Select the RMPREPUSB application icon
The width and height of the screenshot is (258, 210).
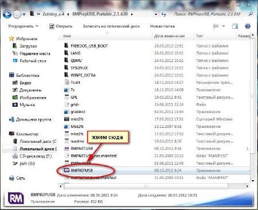pos(67,170)
